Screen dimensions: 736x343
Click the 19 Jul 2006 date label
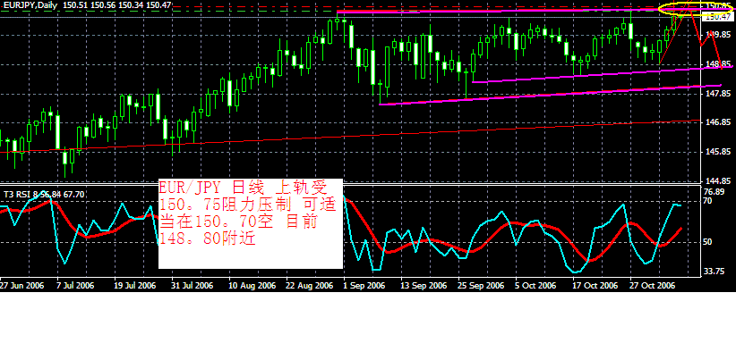pos(134,285)
